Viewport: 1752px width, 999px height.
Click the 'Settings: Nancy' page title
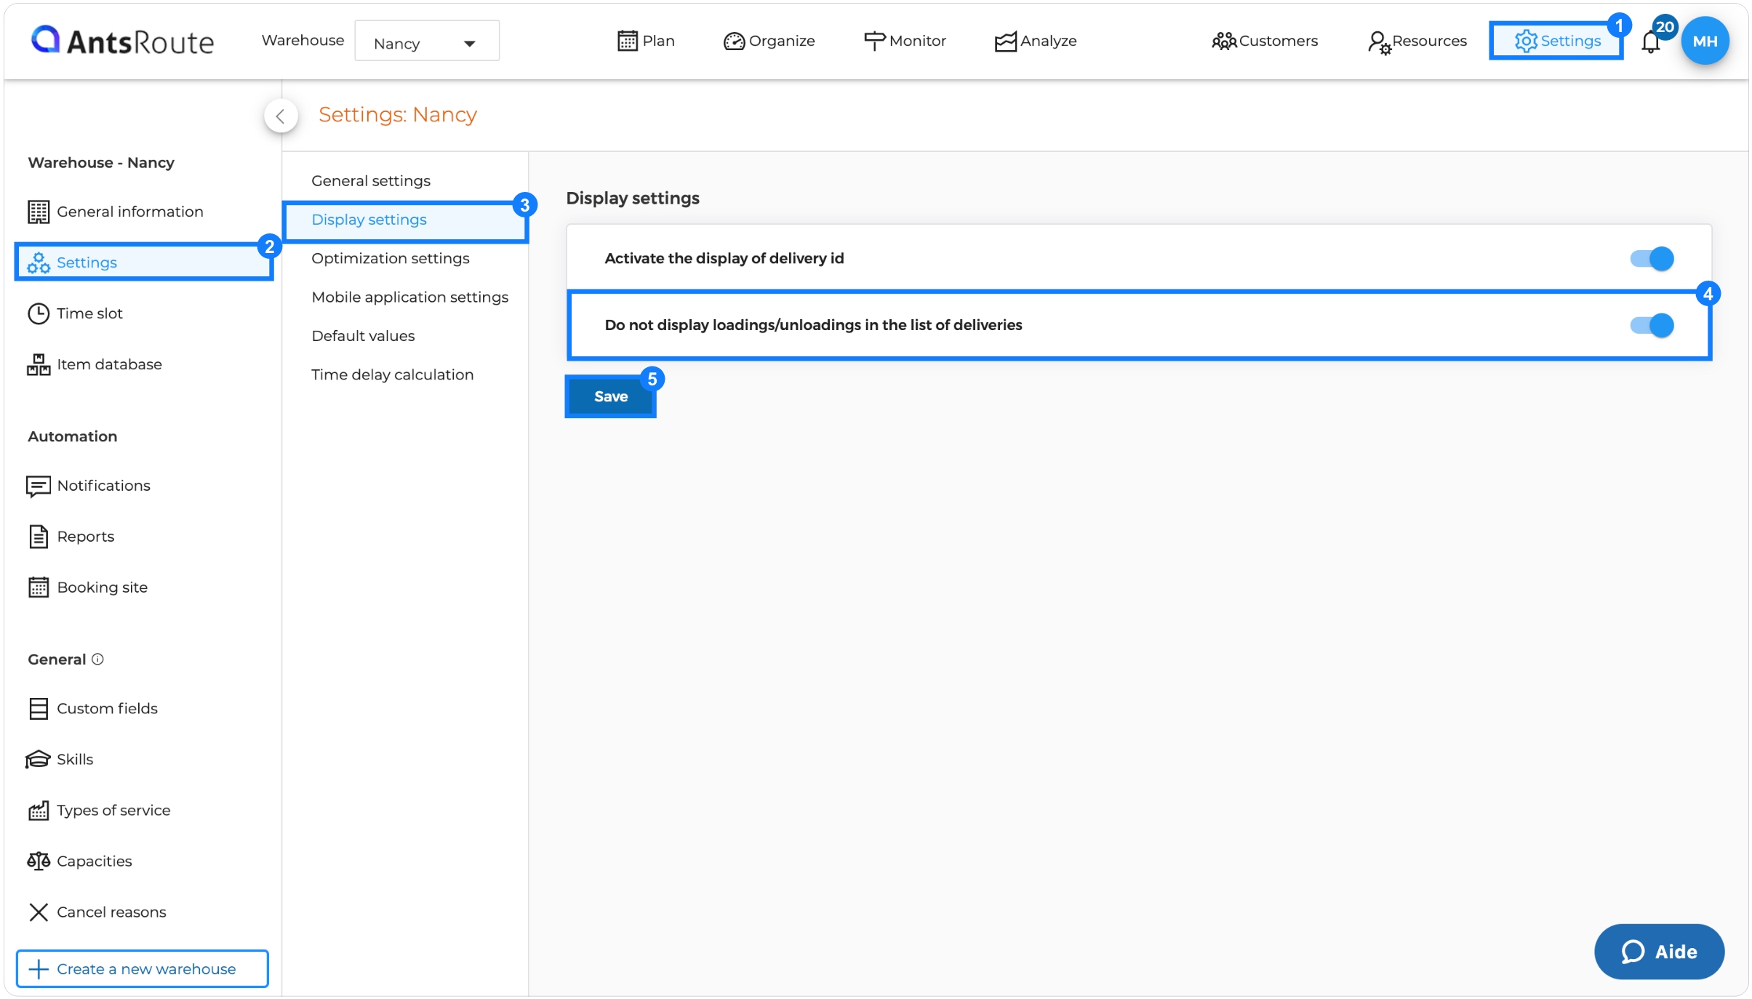pos(398,115)
